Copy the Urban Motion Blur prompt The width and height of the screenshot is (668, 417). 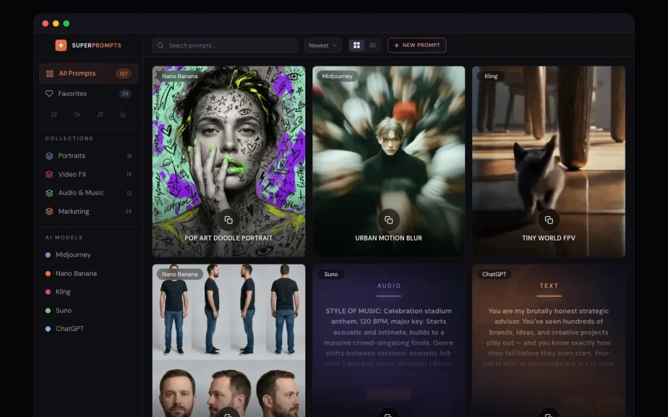[389, 220]
